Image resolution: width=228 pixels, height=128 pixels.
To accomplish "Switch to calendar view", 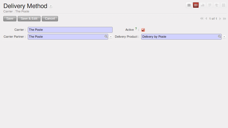I will [x=210, y=5].
